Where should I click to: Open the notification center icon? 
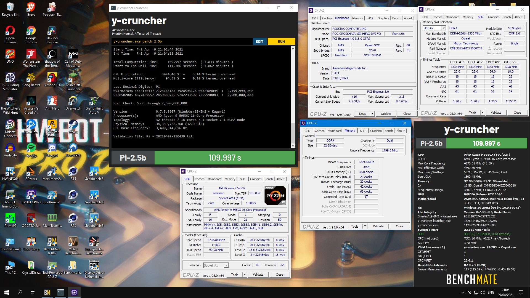521,292
